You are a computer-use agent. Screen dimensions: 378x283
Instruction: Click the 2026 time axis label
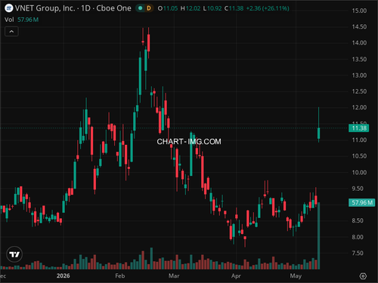point(64,276)
